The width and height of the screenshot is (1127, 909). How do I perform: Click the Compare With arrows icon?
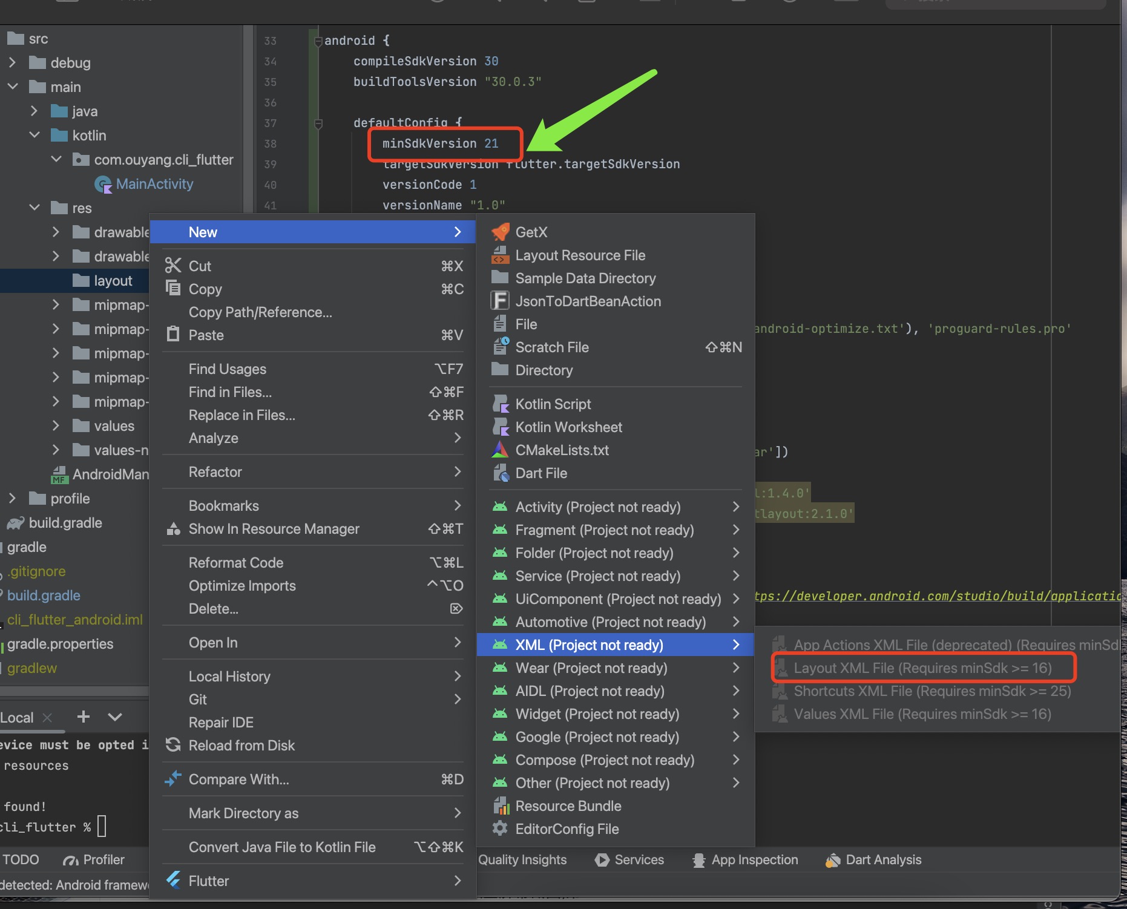click(x=173, y=779)
